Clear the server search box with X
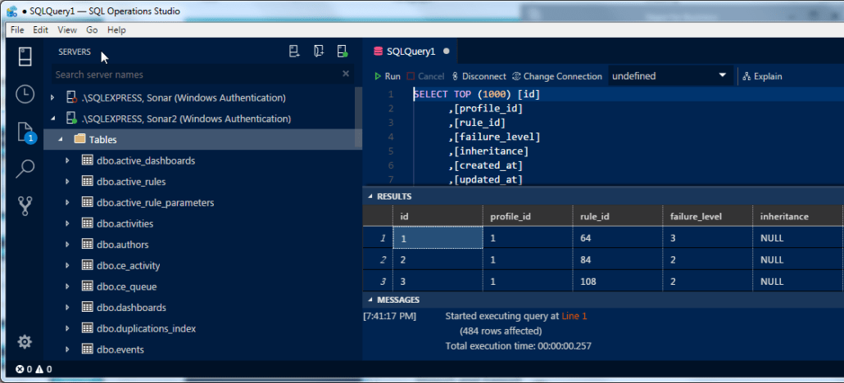The image size is (844, 383). pyautogui.click(x=346, y=74)
